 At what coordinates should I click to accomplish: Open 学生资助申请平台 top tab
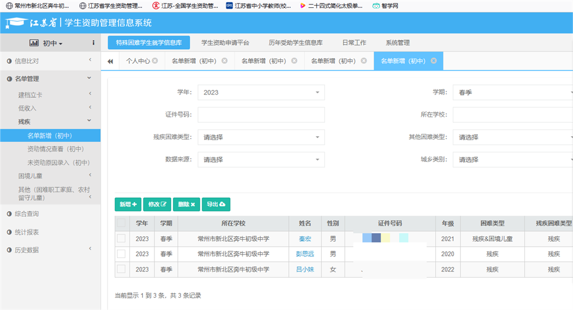[225, 42]
